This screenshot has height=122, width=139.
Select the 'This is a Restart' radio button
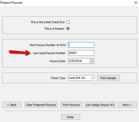point(68,29)
